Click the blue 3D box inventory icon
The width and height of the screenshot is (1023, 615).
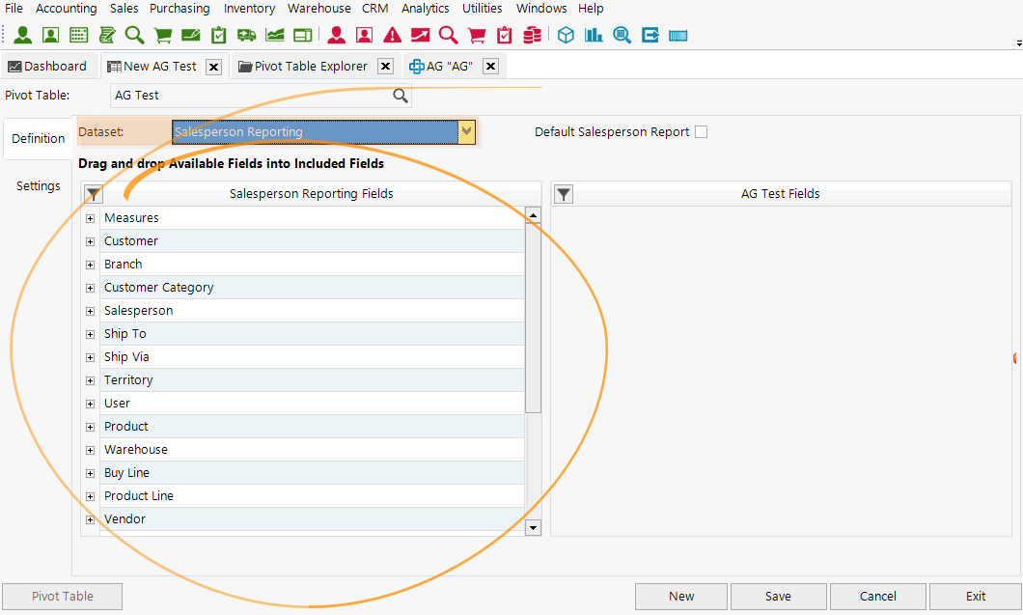click(566, 35)
